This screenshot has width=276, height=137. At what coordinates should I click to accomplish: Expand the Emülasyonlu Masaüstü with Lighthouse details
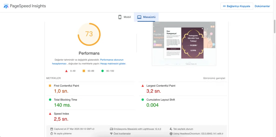[137, 129]
